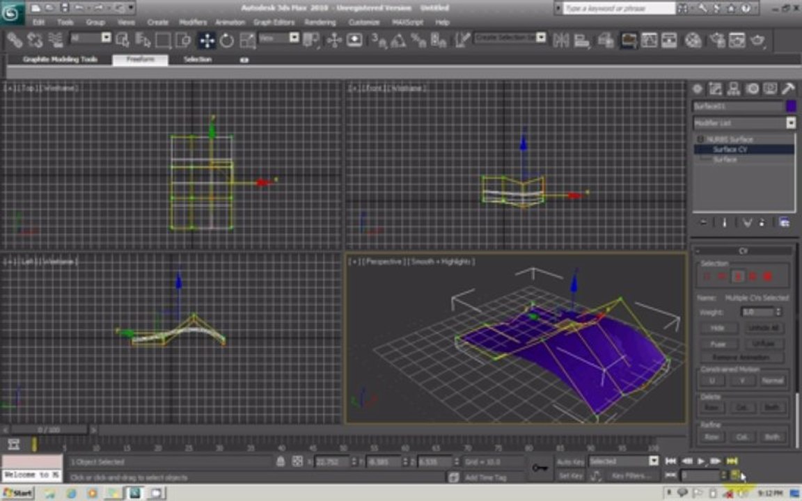Click the Render Production teapot icon
This screenshot has width=802, height=501.
click(x=757, y=40)
